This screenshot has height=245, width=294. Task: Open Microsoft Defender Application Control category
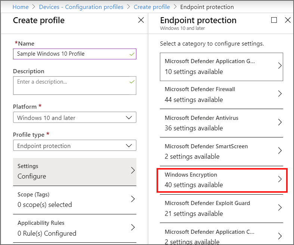click(222, 235)
